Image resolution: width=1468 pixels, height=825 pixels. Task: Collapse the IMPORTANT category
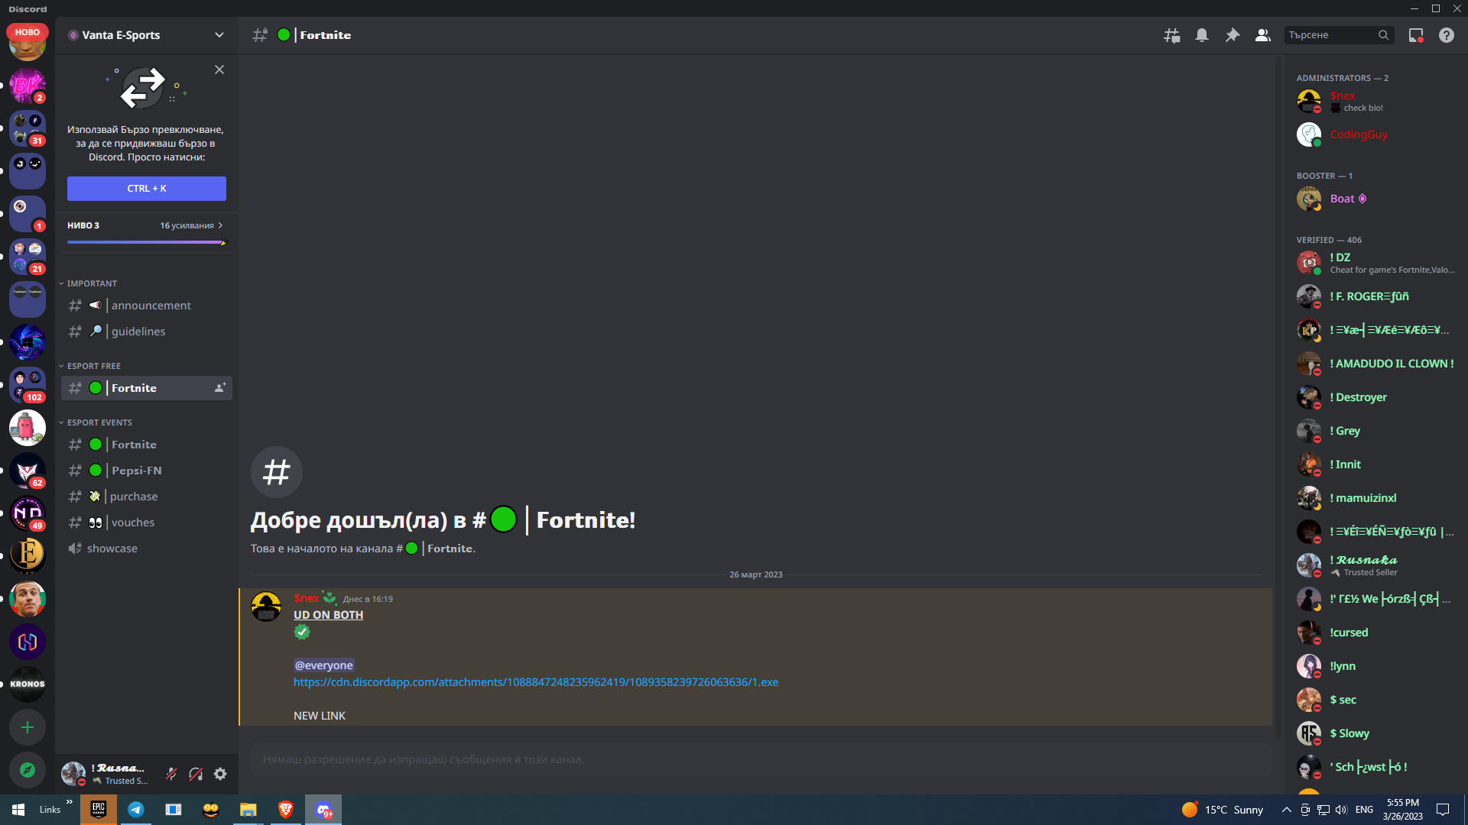(91, 283)
